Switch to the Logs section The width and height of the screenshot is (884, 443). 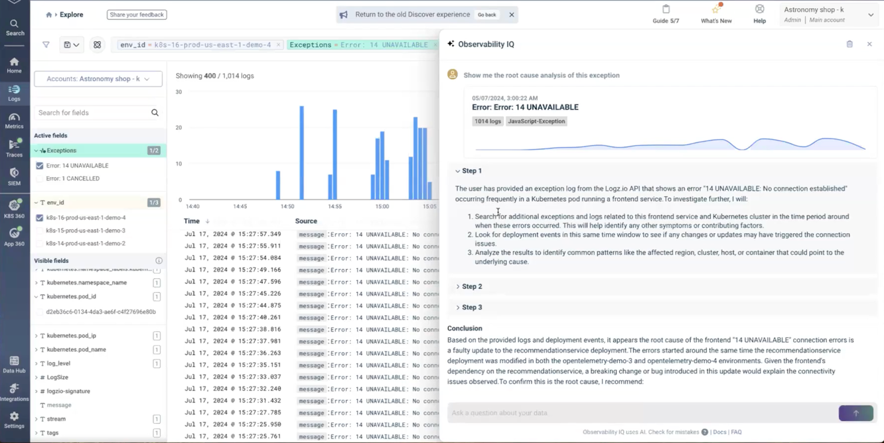14,92
